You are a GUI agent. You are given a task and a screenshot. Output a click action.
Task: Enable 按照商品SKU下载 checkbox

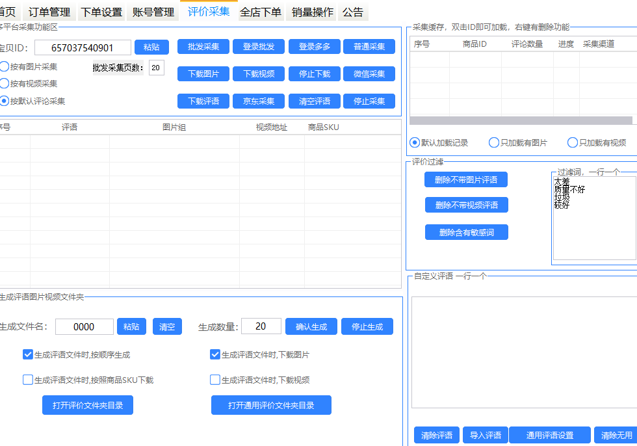tap(27, 380)
